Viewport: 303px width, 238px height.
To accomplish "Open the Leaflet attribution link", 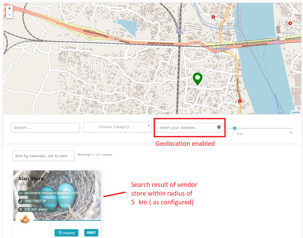I will click(x=296, y=112).
